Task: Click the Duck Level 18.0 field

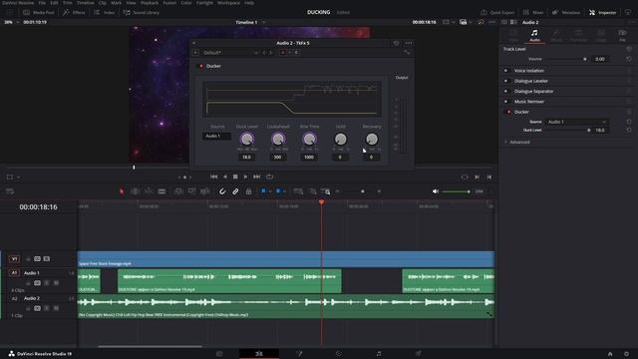Action: [x=246, y=158]
